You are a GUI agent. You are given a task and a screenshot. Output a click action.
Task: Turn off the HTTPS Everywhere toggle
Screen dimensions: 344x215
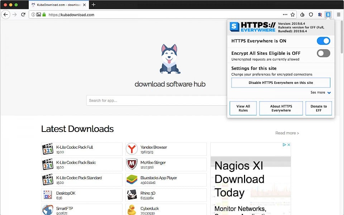click(x=323, y=41)
